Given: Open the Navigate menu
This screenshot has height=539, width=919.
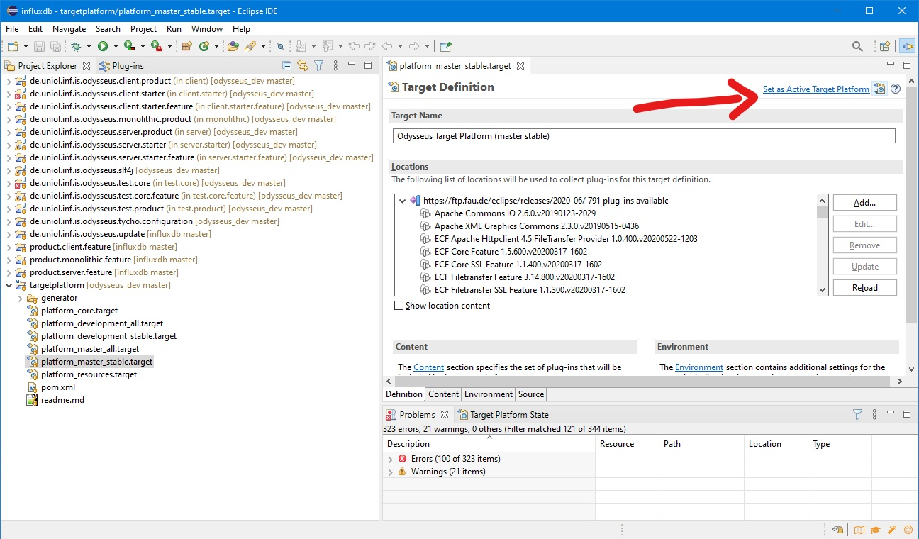Looking at the screenshot, I should point(69,29).
